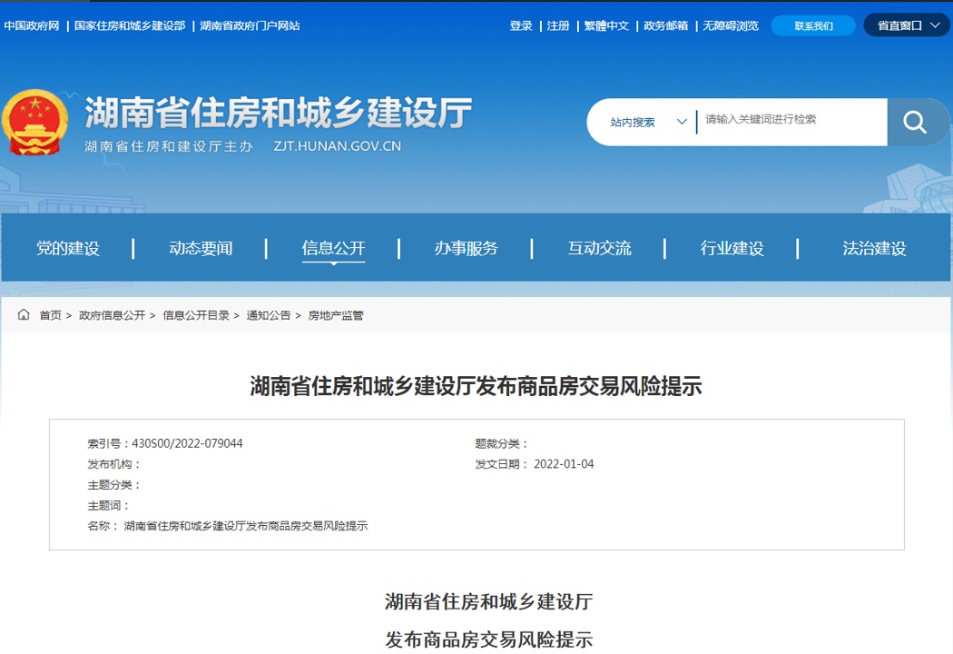Open the 行业建设 section
Image resolution: width=953 pixels, height=654 pixels.
tap(732, 248)
